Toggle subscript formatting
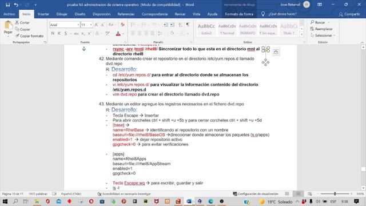The image size is (366, 206). coord(83,33)
